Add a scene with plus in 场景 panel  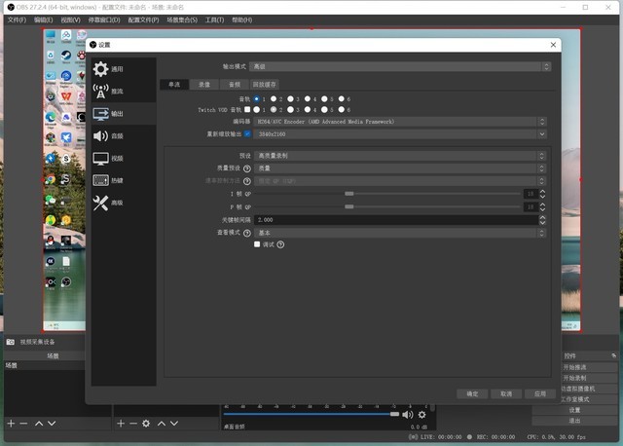click(x=11, y=424)
